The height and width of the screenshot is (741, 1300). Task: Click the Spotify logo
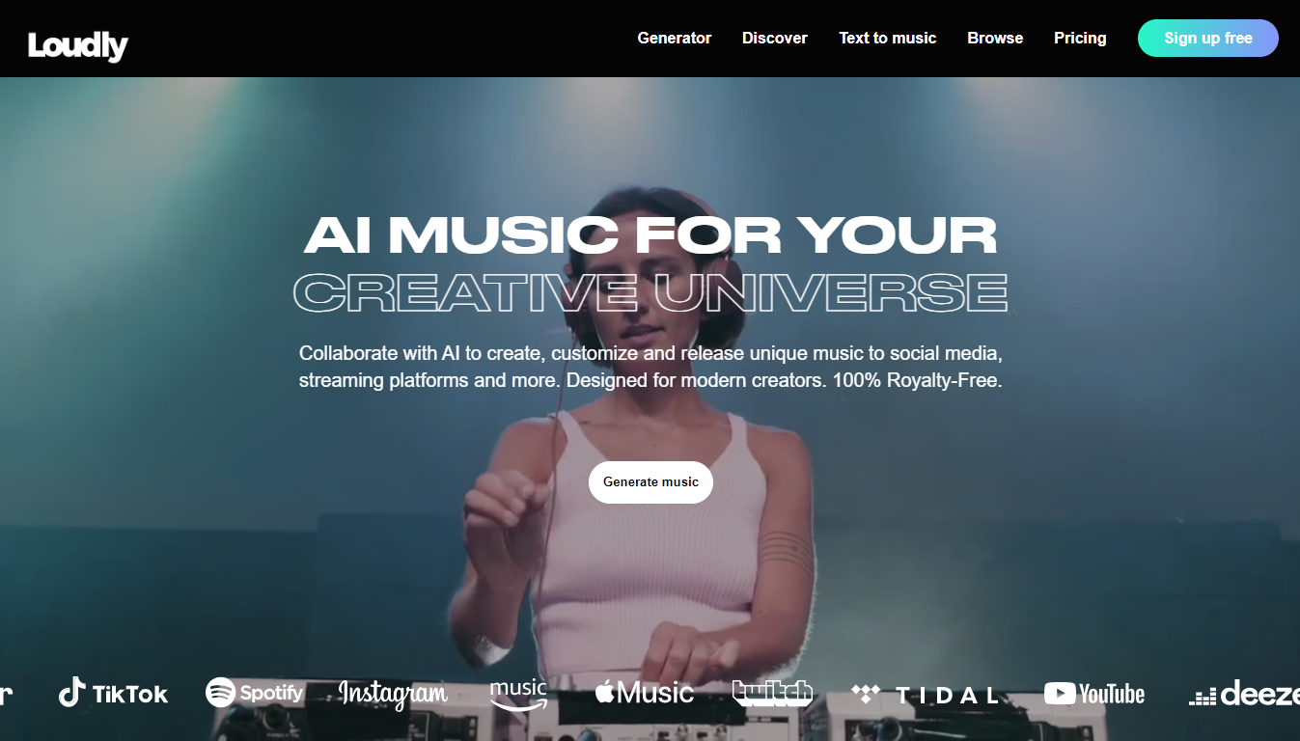tap(255, 693)
